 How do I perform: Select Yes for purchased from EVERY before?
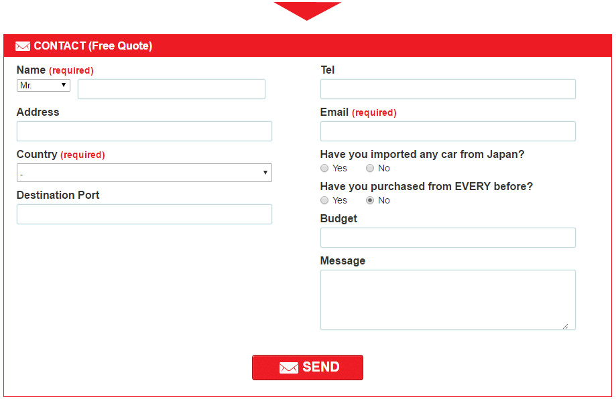click(324, 200)
